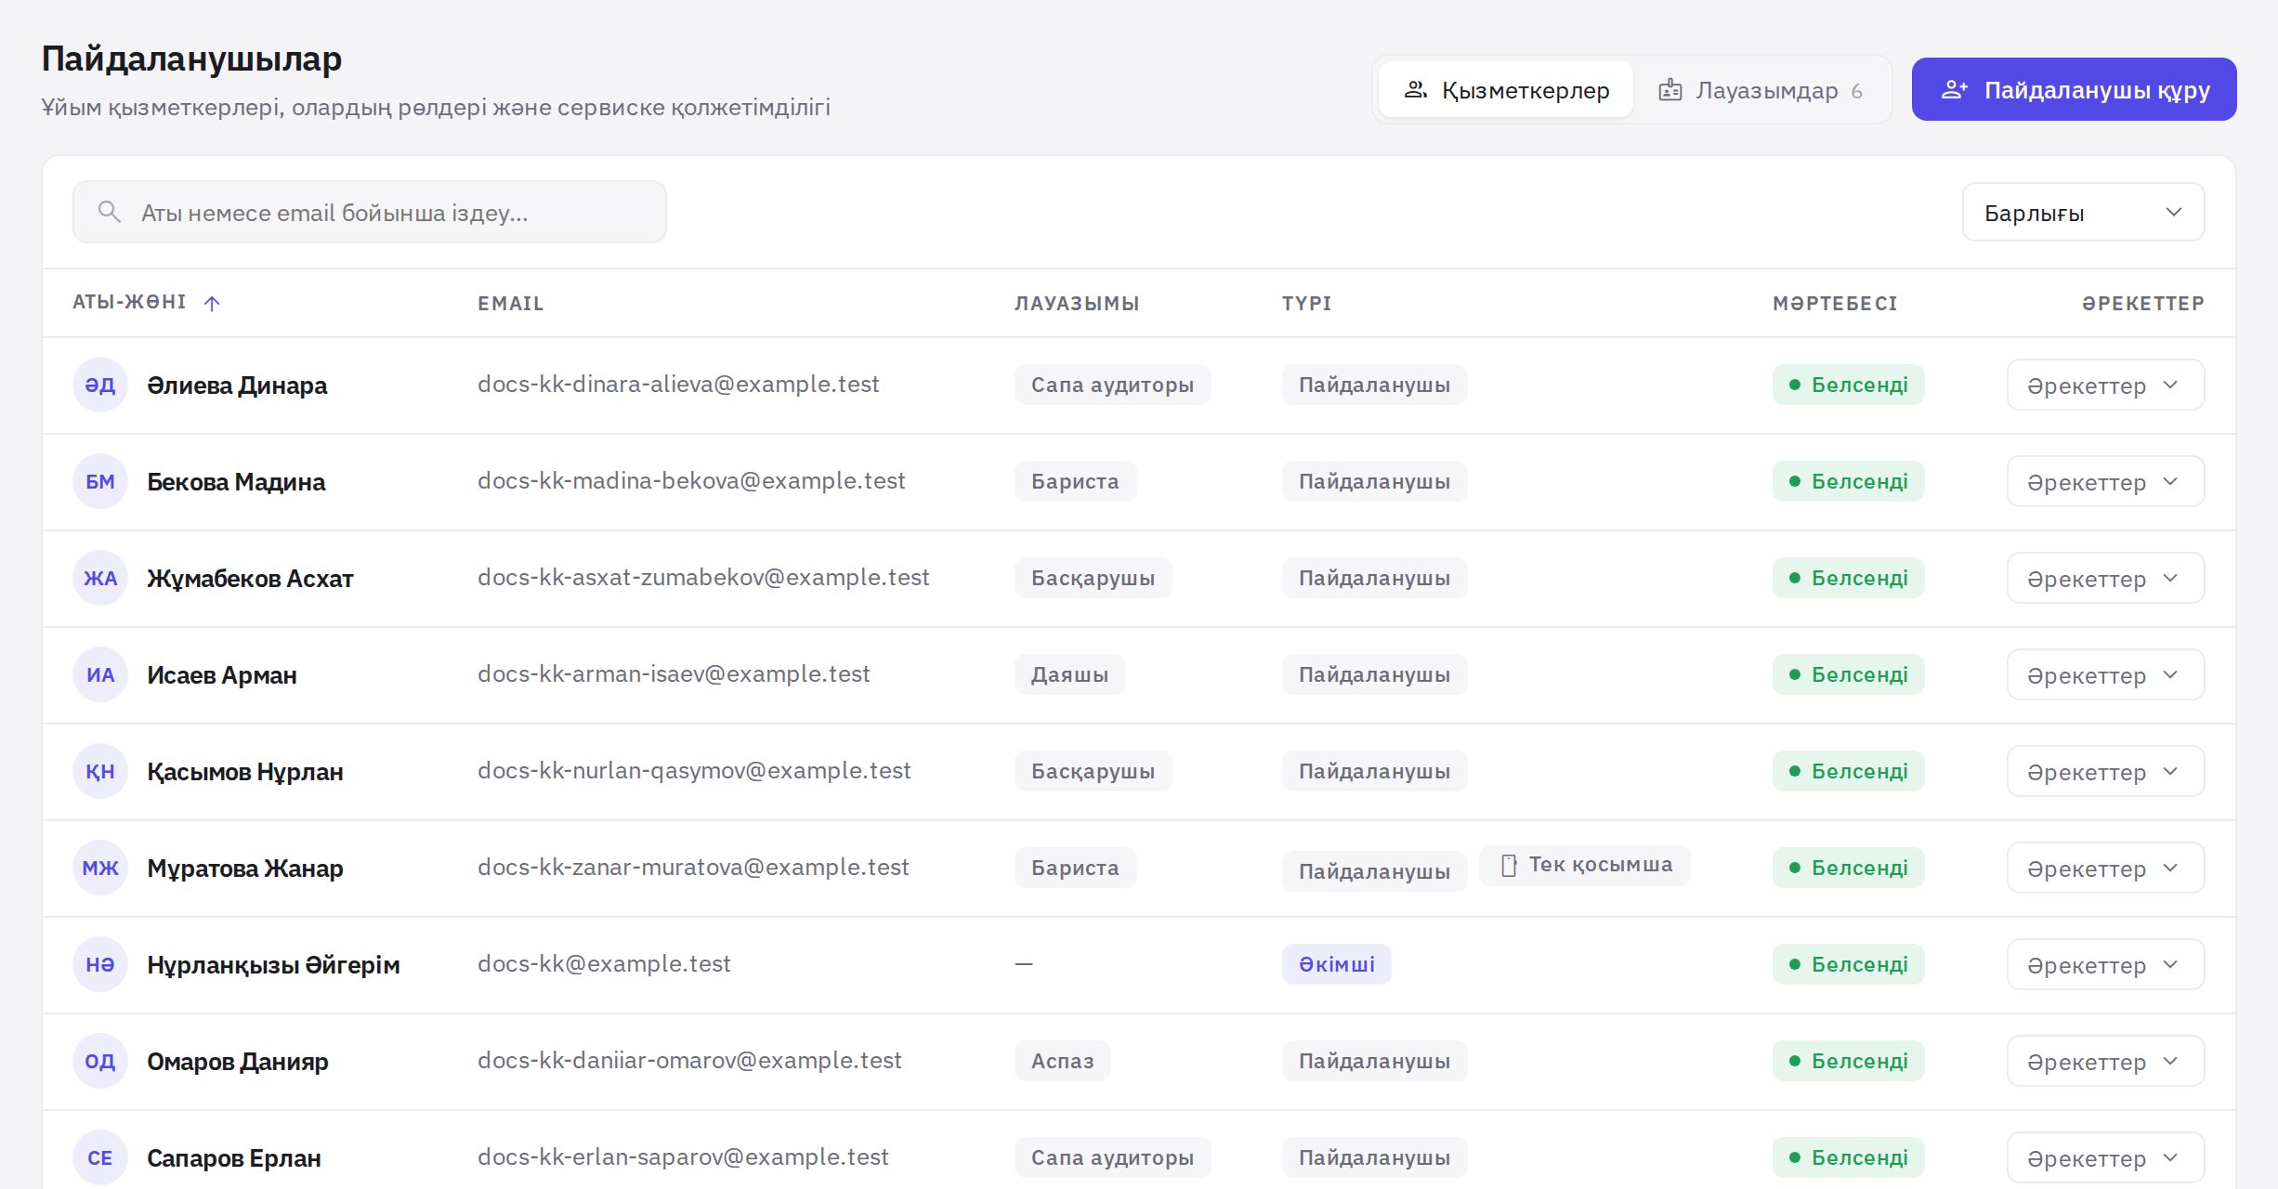Screen dimensions: 2278x1189
Task: Expand Әрекеттер menu for Жұмабеков Асхат
Action: coord(2105,578)
